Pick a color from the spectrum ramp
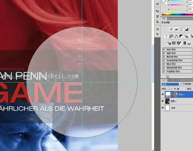The height and width of the screenshot is (151, 193). tap(177, 15)
